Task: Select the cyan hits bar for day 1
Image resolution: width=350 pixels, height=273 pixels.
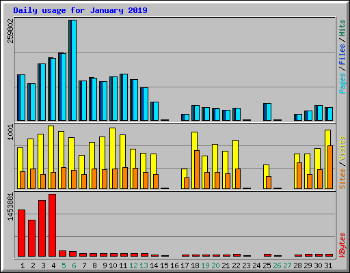Action: point(21,98)
